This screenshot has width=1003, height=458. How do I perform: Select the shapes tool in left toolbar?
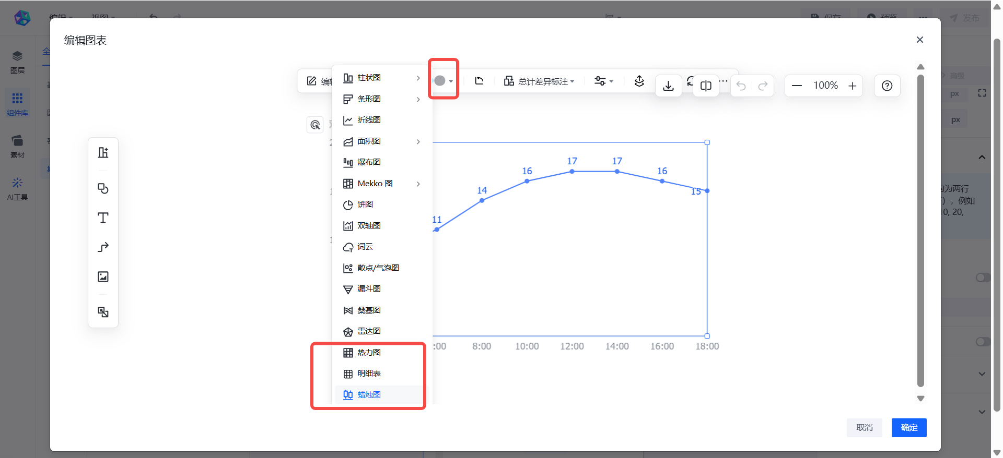(x=103, y=188)
